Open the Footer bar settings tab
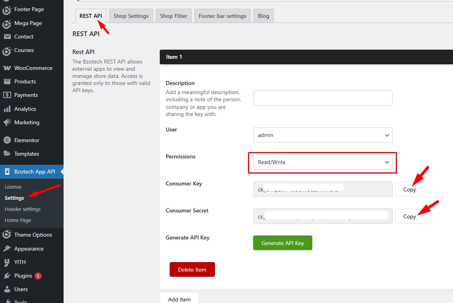453x303 pixels. tap(223, 16)
